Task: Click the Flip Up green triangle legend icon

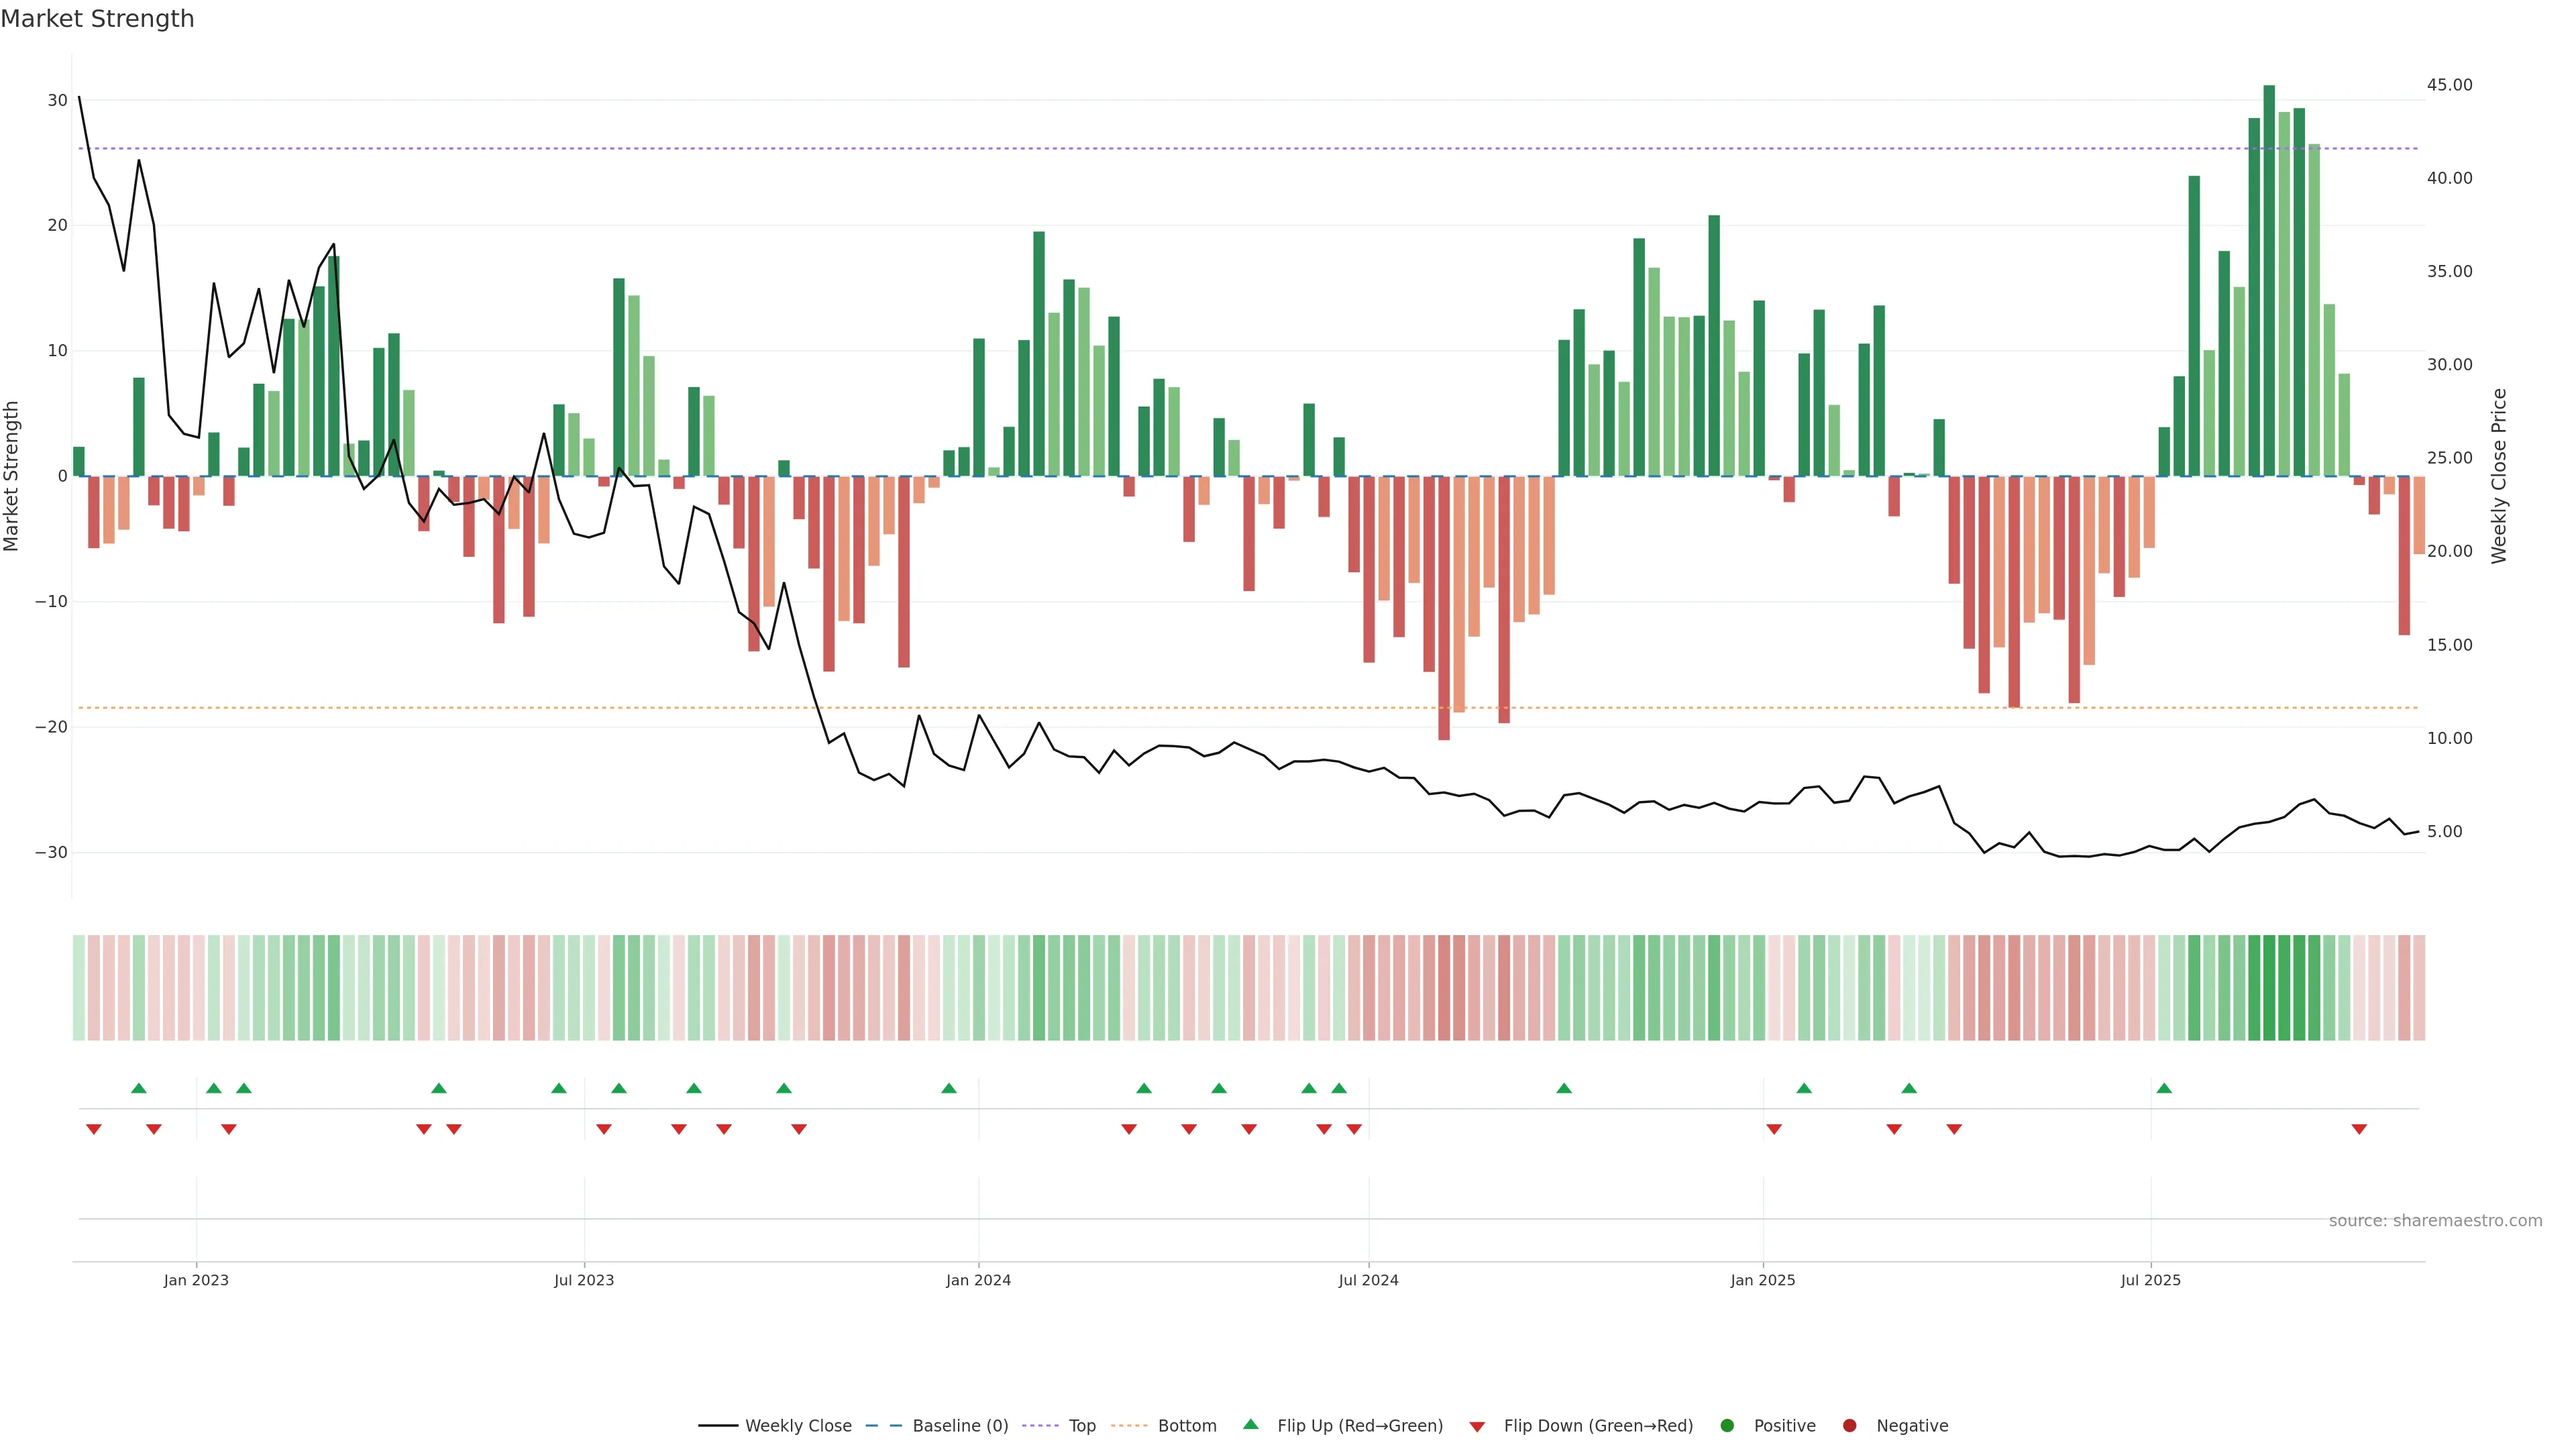Action: (x=1250, y=1424)
